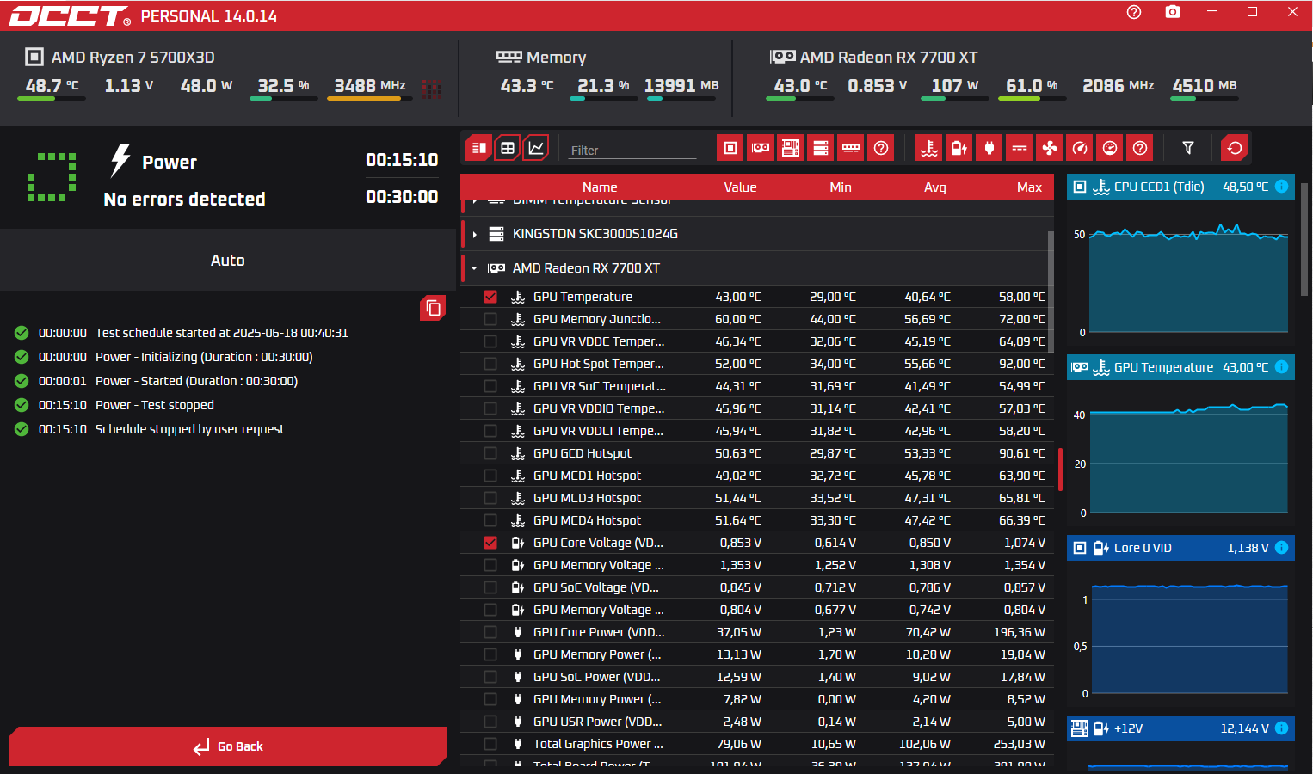Copy the test log with clipboard icon

433,308
